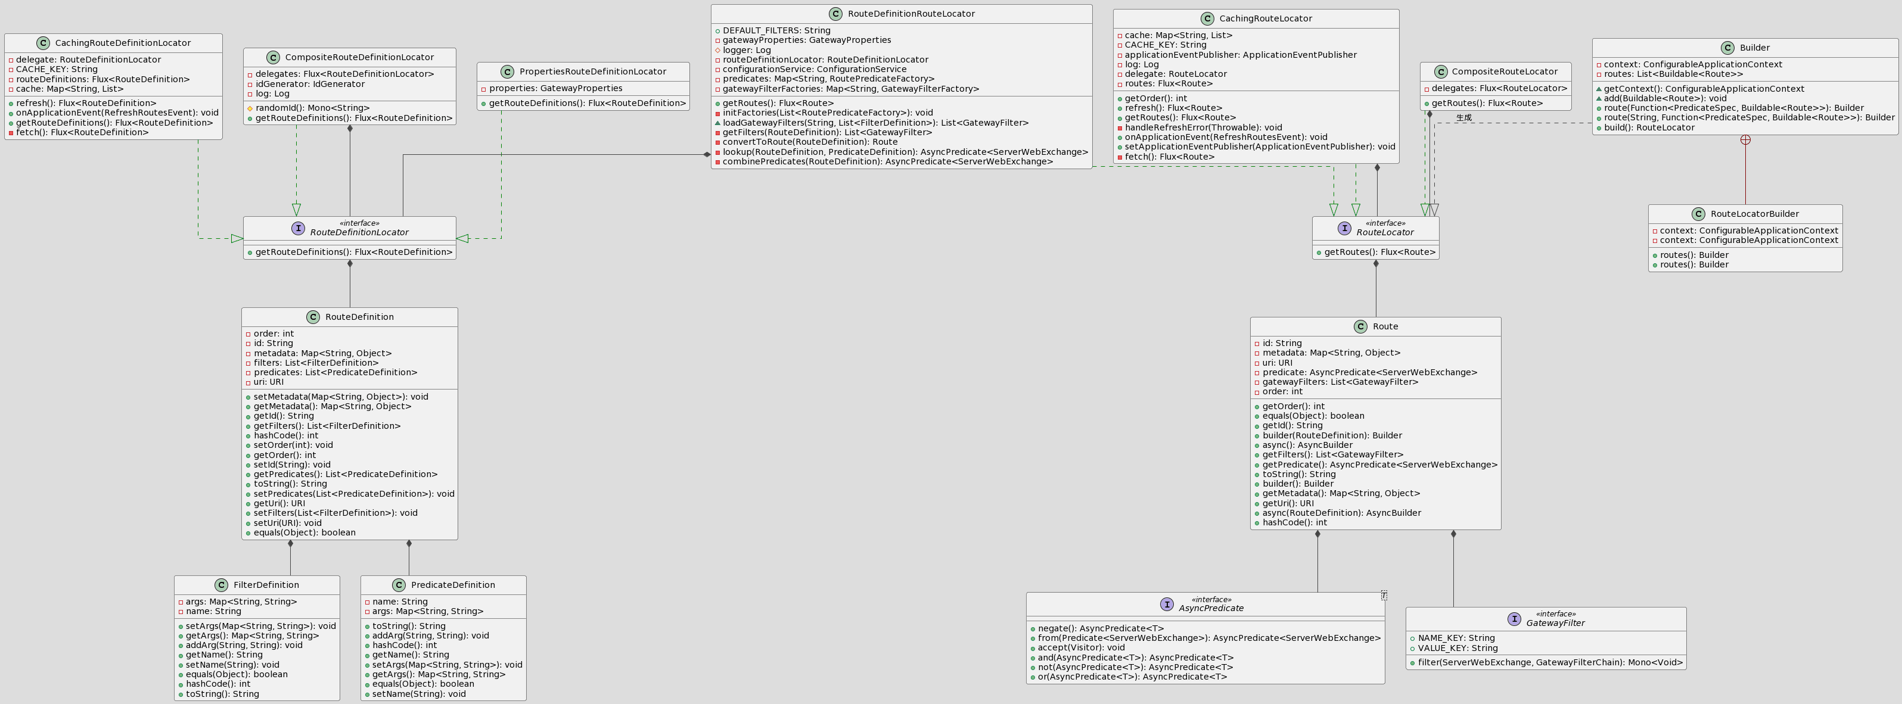Click the DEFAULT_FILTERS: String field
Image resolution: width=1902 pixels, height=704 pixels.
click(x=776, y=31)
